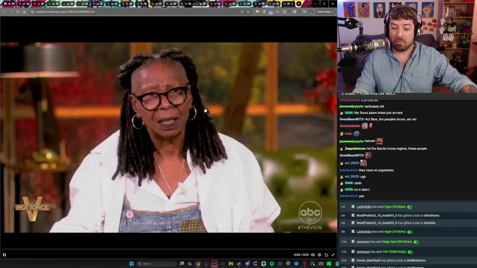477x268 pixels.
Task: Click chat username GreatBeardHTX on Act Blue message
Action: click(351, 119)
